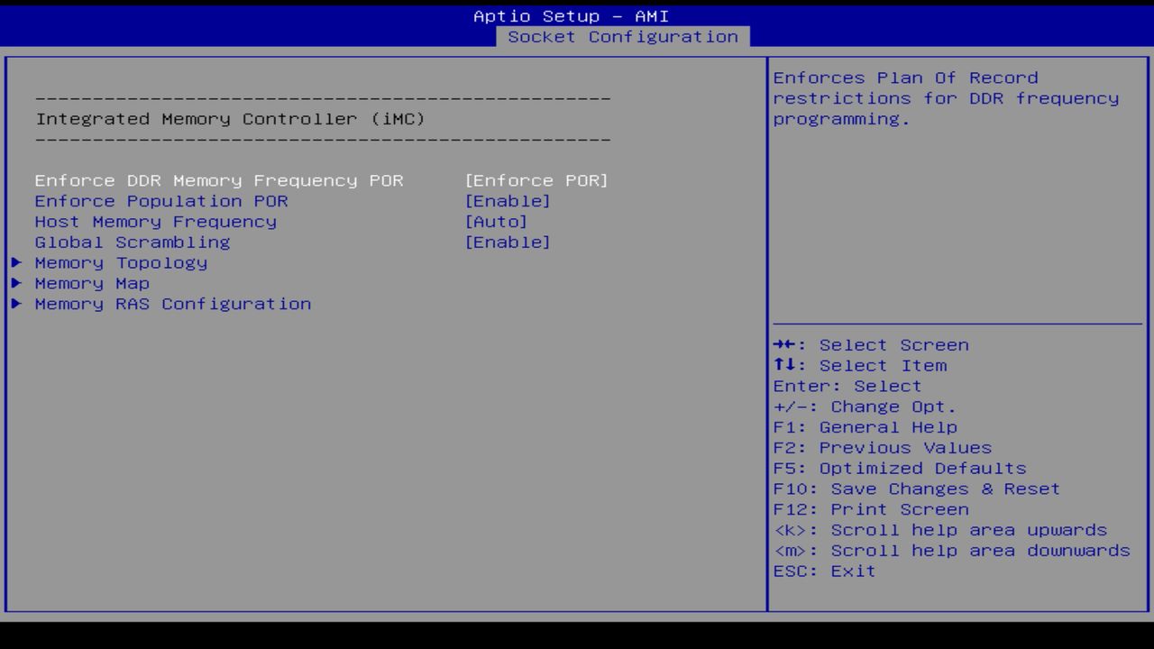The width and height of the screenshot is (1154, 649).
Task: Expand the Memory RAS Configuration submenu
Action: tap(16, 304)
